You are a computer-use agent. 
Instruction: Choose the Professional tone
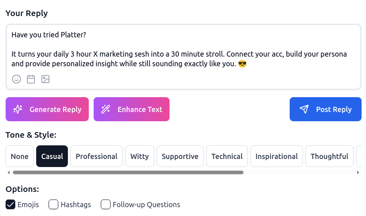click(x=96, y=156)
